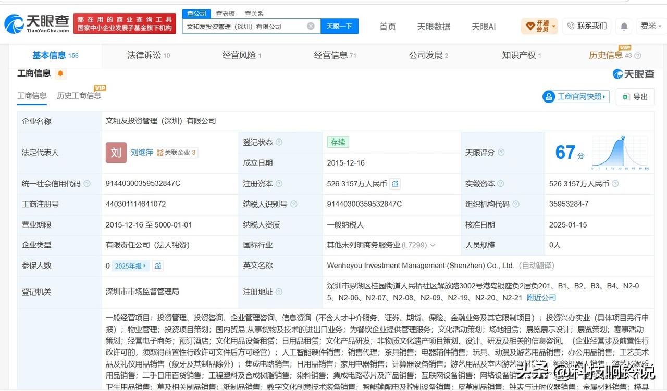Viewport: 667px width, 391px height.
Task: Open 天眼数据 in top navigation
Action: [x=434, y=27]
